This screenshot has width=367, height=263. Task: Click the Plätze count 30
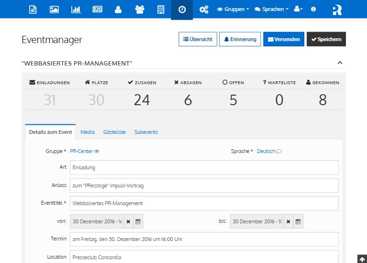click(96, 100)
